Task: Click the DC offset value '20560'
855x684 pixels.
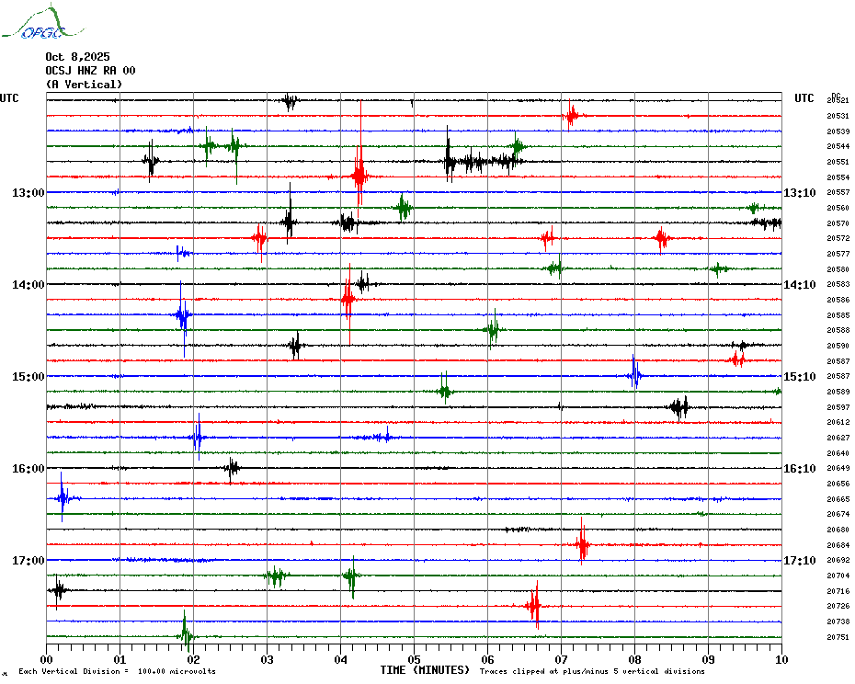Action: pos(838,208)
